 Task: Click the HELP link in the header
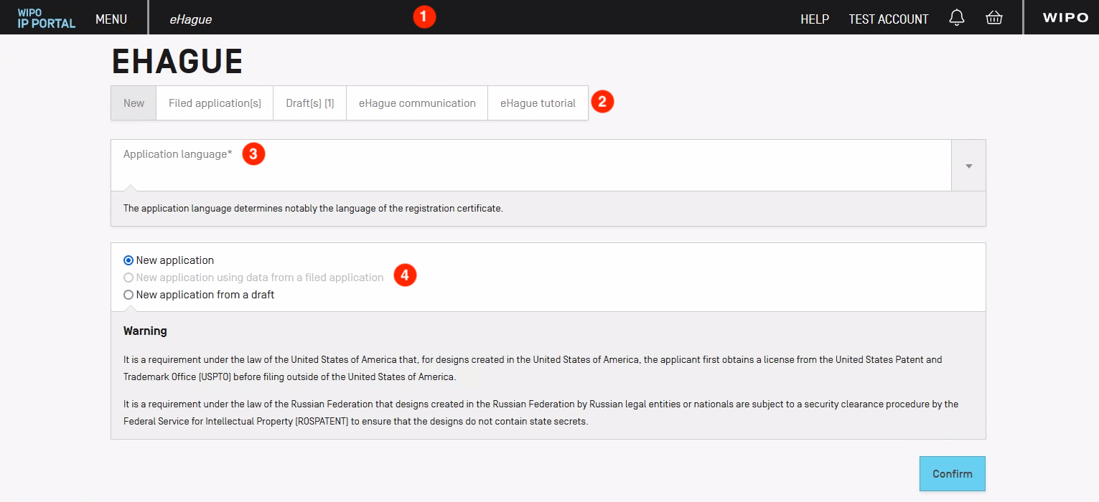[x=815, y=19]
